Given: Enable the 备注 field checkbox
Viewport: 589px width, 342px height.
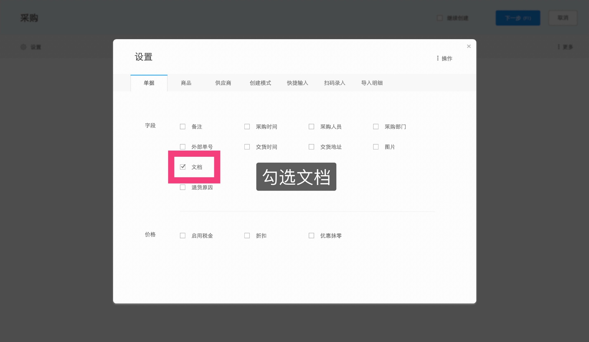Looking at the screenshot, I should click(183, 126).
